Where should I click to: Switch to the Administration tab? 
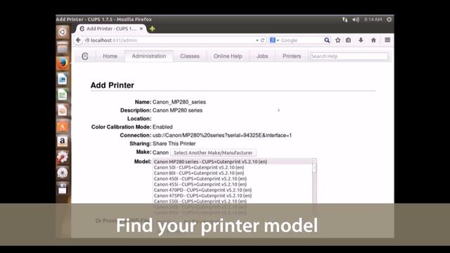pos(149,56)
